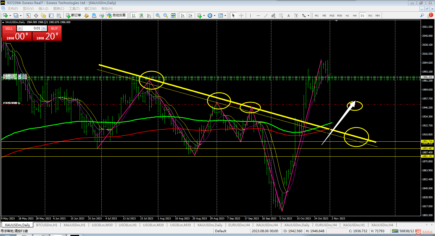Switch to M1 timeframe
The height and width of the screenshot is (236, 435).
(317, 15)
